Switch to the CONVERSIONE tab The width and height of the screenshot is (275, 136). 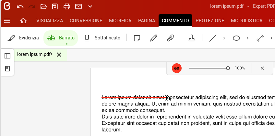pos(86,21)
